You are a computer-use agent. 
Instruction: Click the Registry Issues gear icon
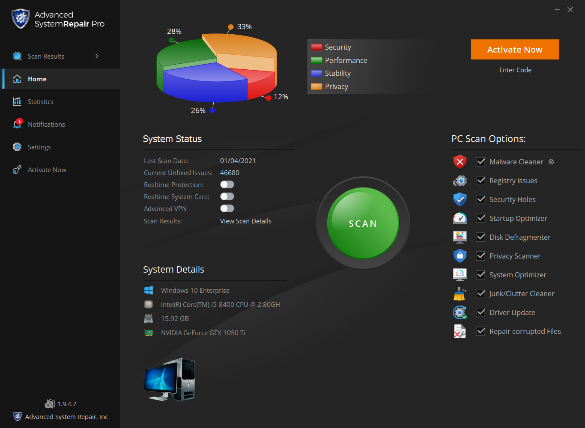pyautogui.click(x=460, y=180)
